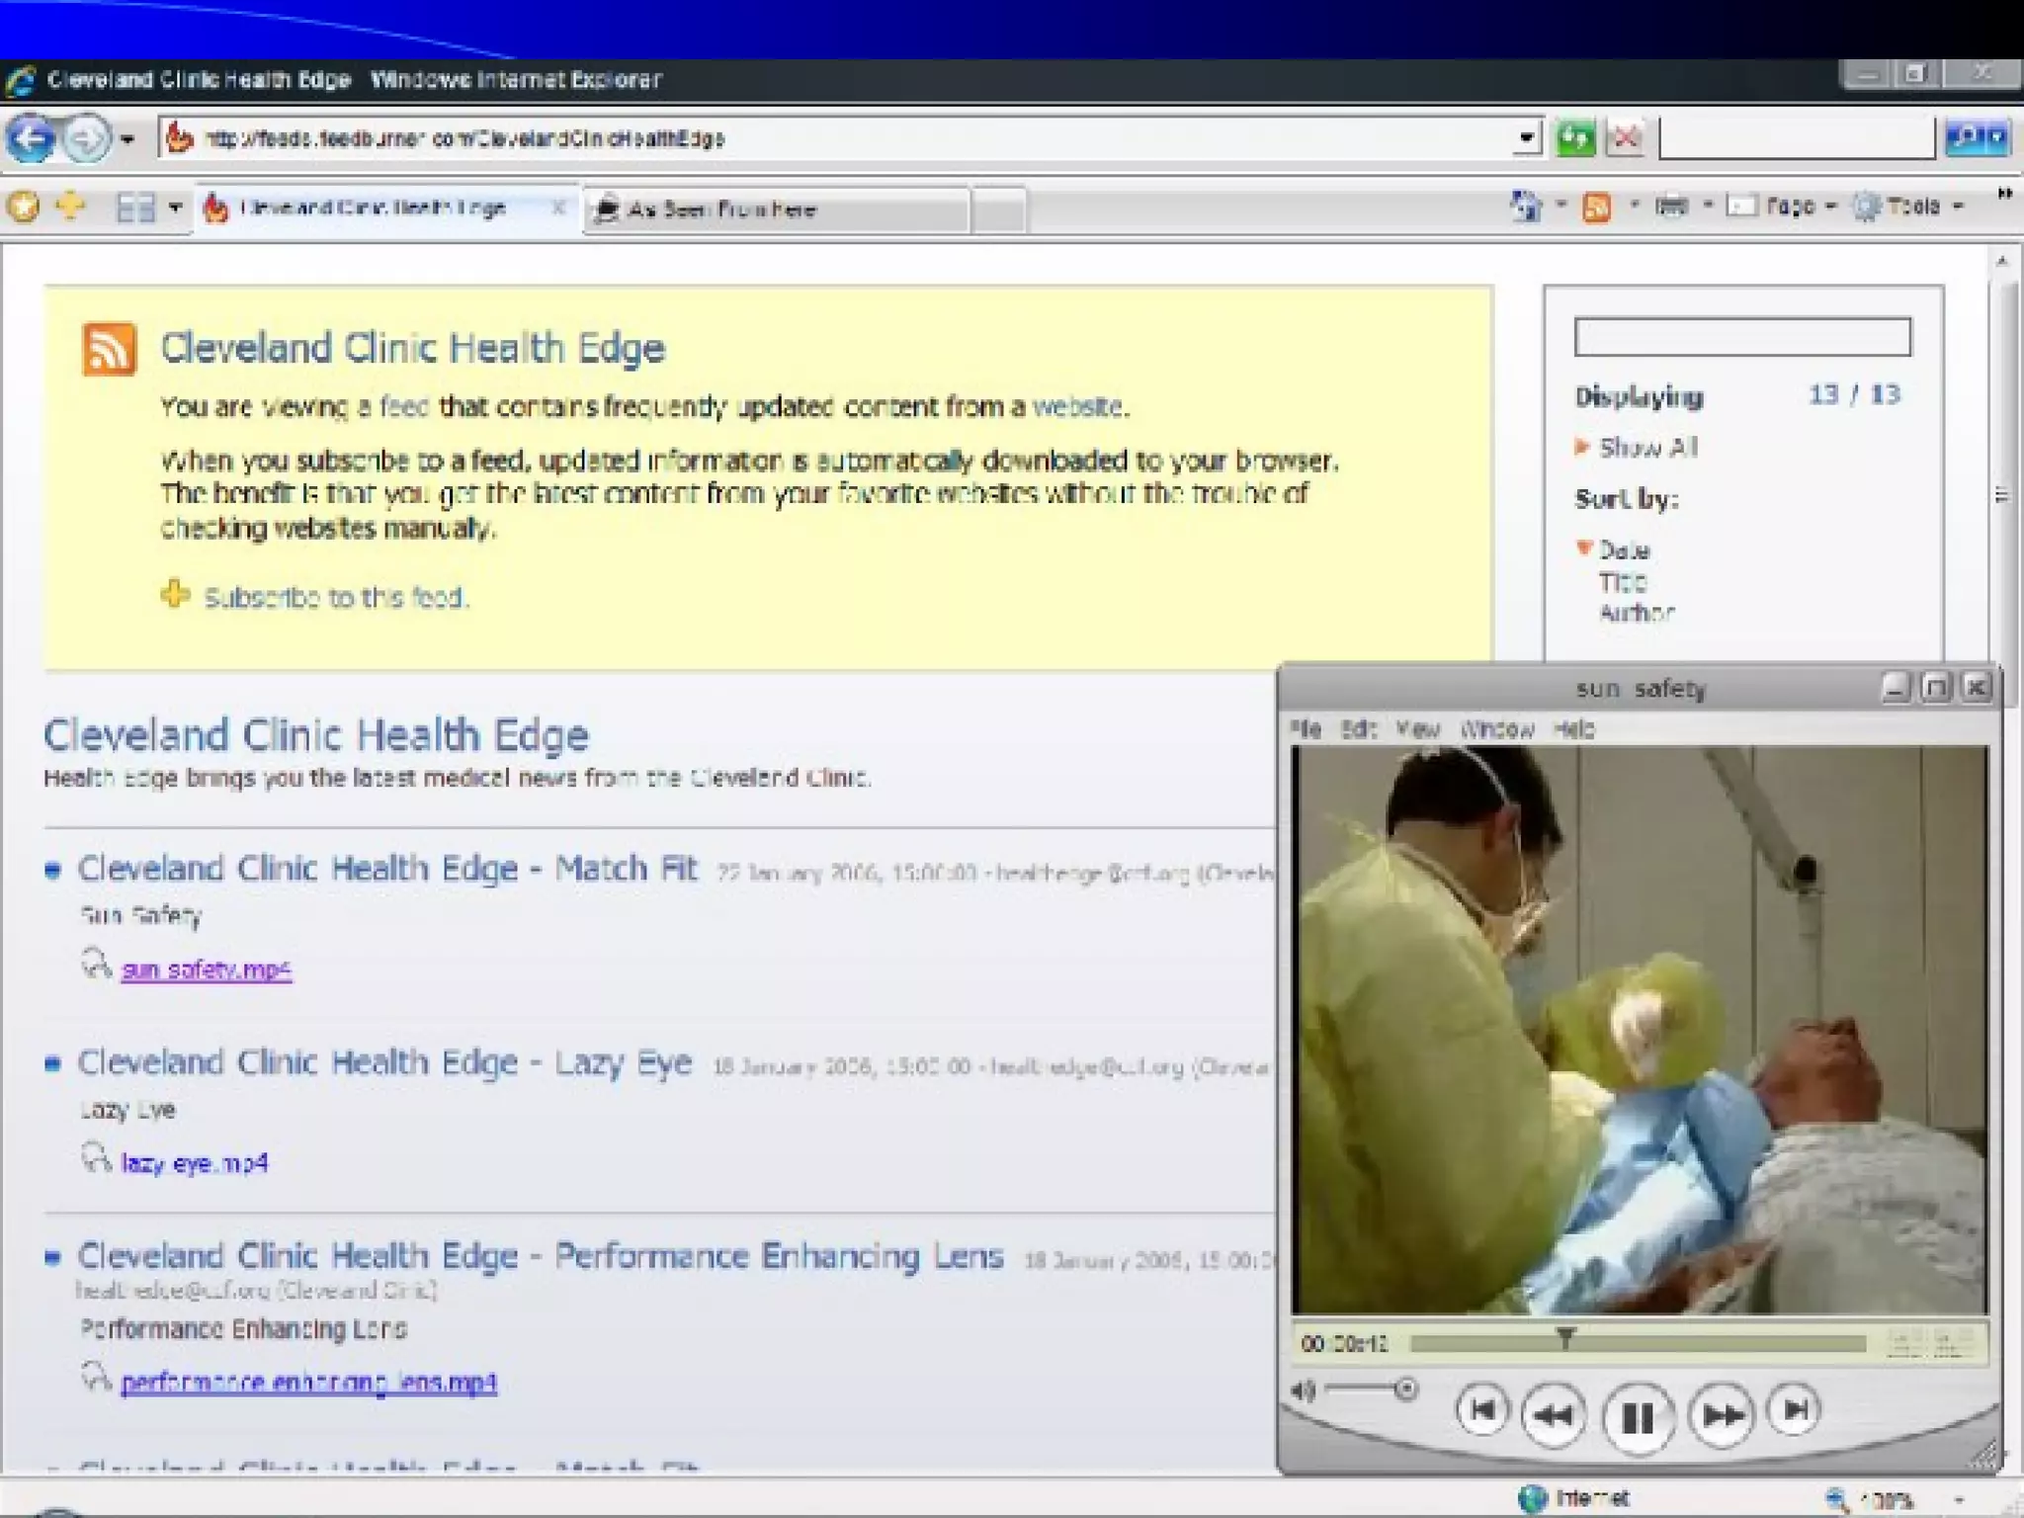
Task: Click Show All in the feed sidebar
Action: click(x=1647, y=448)
